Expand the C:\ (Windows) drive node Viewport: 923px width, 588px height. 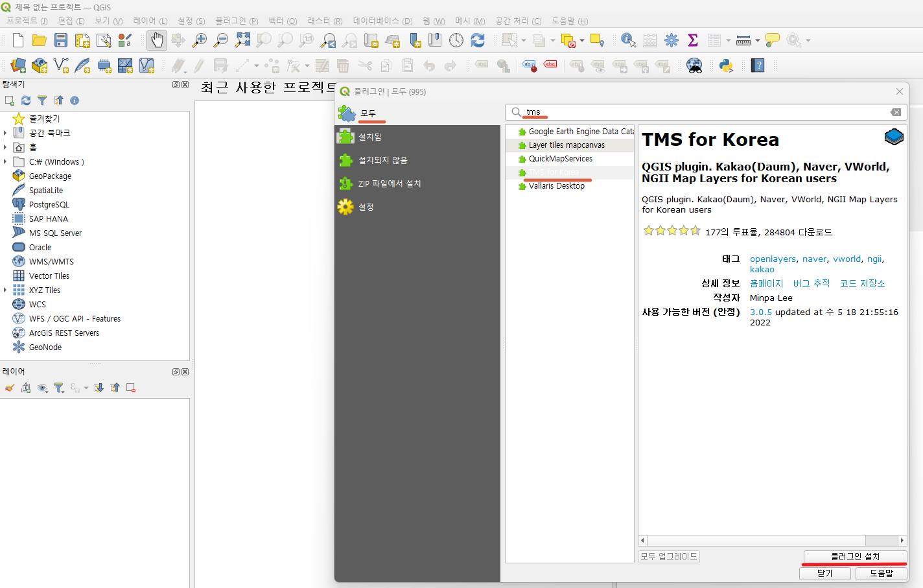click(x=5, y=161)
